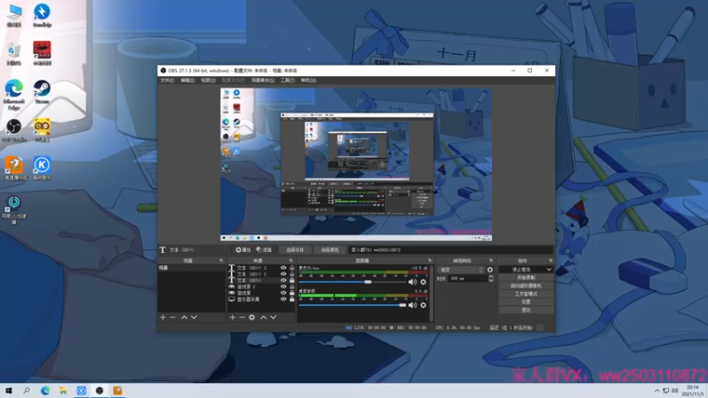Toggle lock on the 文本 (GDI+) 3 source
This screenshot has height=398, width=708.
[x=292, y=268]
